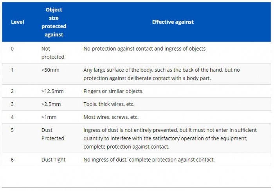The image size is (274, 191).
Task: Click the "Object size protected against" header
Action: tap(54, 22)
